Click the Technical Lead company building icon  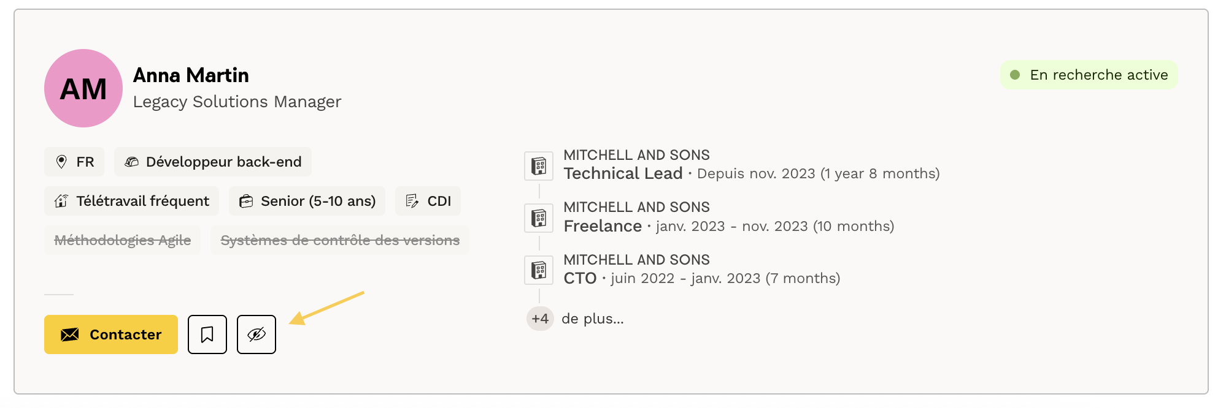point(539,166)
